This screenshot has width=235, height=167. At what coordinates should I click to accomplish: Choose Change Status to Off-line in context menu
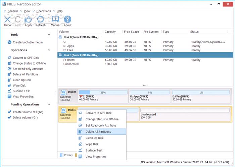[102, 119]
